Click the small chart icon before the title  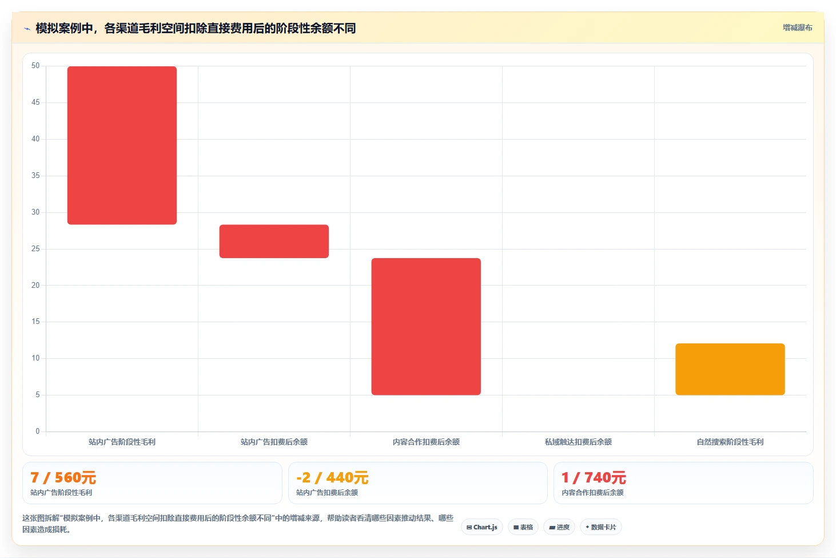[x=27, y=29]
